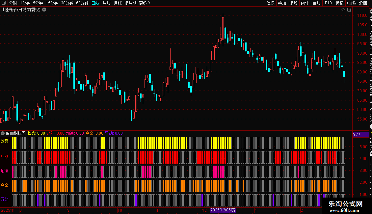Click the 资金: 0.00 indicator value
The height and width of the screenshot is (214, 372).
click(x=94, y=133)
